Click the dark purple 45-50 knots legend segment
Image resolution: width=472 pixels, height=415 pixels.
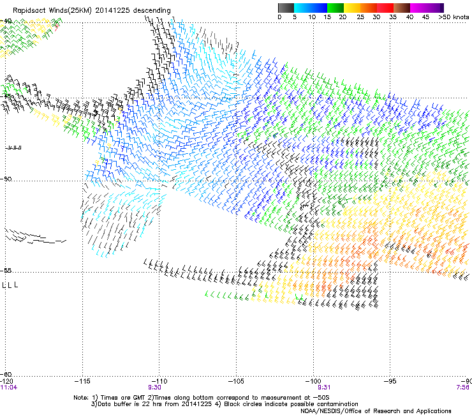pos(435,8)
